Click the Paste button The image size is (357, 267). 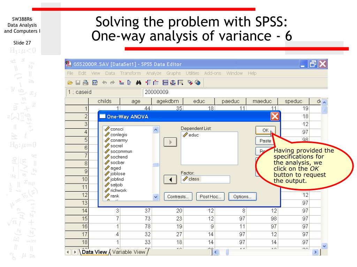coord(265,141)
